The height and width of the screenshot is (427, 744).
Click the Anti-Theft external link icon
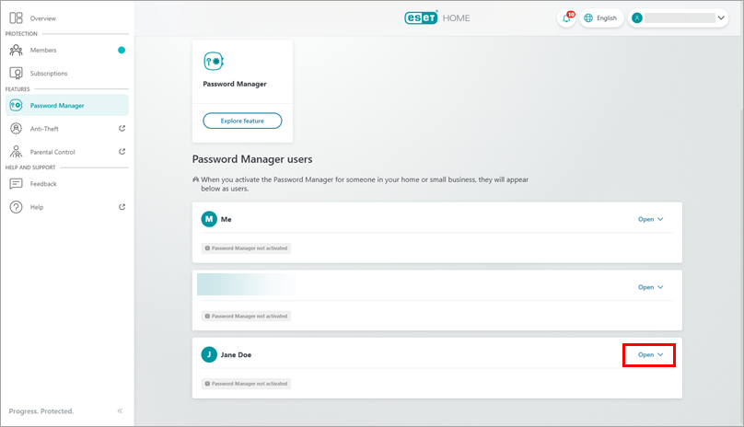click(x=122, y=129)
